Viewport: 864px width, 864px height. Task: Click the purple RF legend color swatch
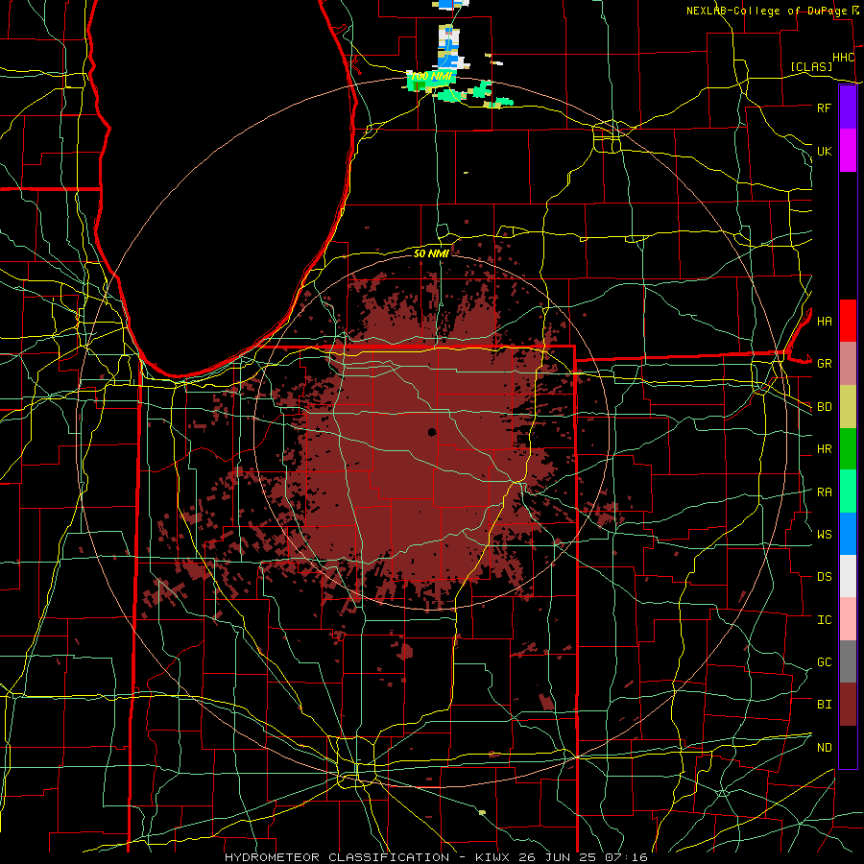pyautogui.click(x=848, y=108)
